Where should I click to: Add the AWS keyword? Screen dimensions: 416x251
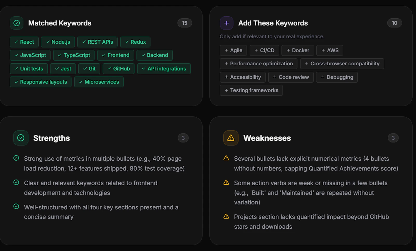[330, 50]
